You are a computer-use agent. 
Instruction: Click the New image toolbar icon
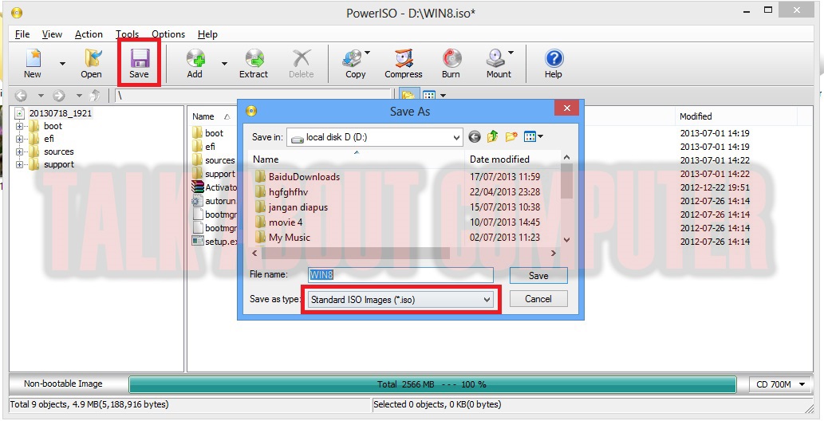(x=33, y=64)
